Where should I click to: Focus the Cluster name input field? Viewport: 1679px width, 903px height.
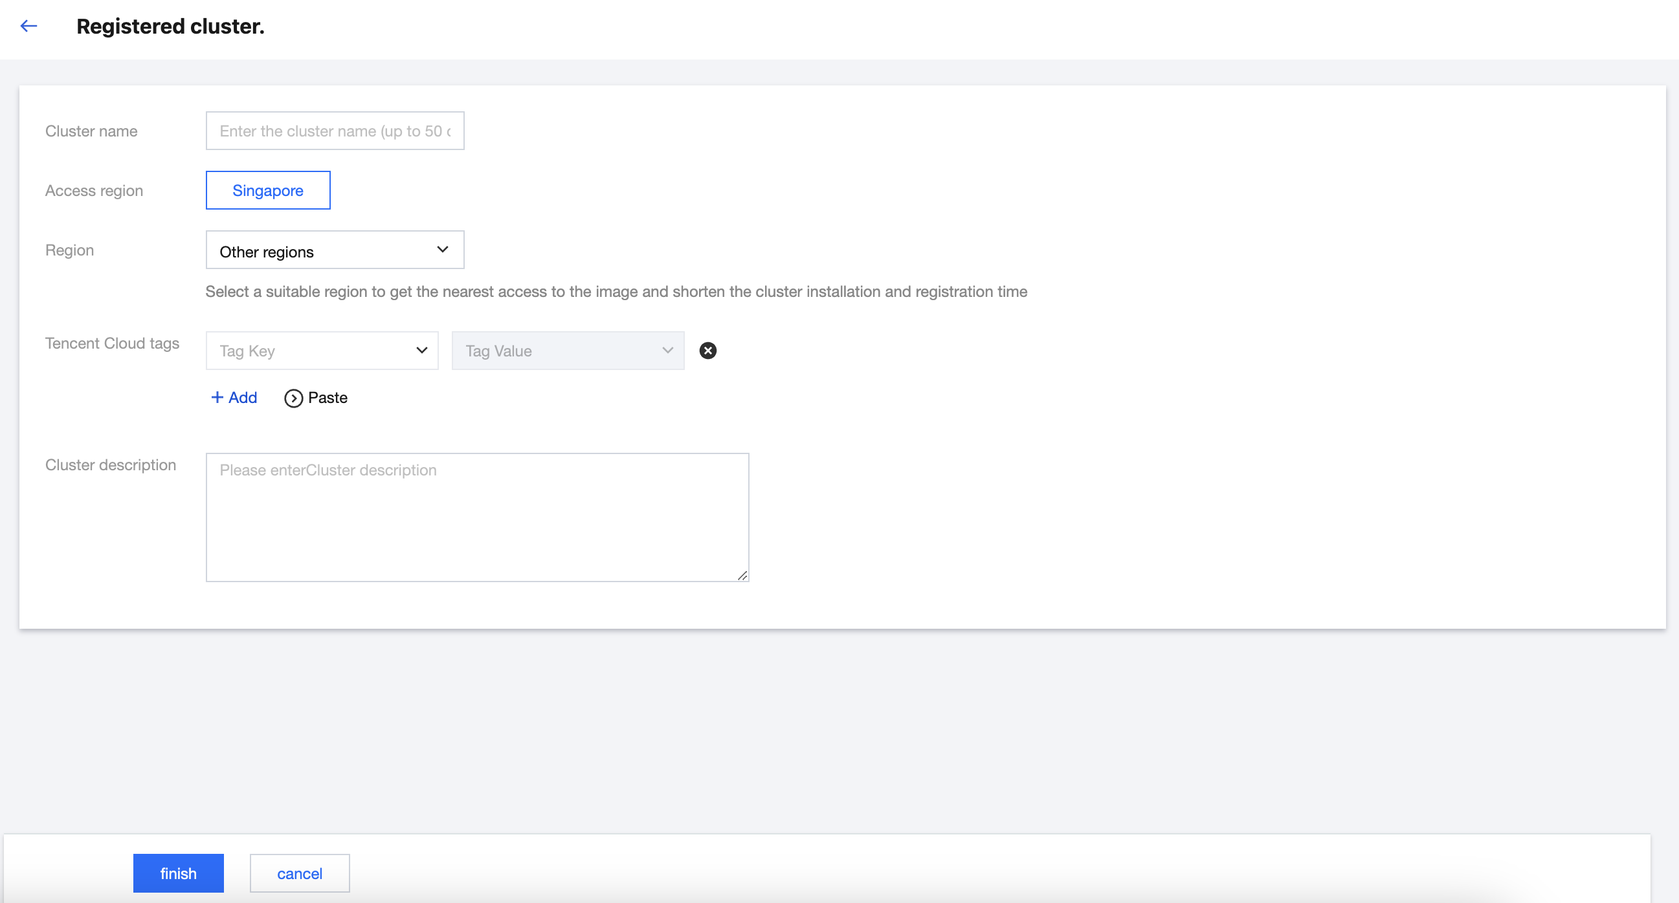coord(335,131)
